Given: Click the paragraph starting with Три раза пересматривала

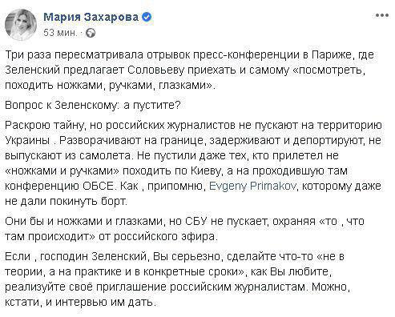Looking at the screenshot, I should click(190, 70).
